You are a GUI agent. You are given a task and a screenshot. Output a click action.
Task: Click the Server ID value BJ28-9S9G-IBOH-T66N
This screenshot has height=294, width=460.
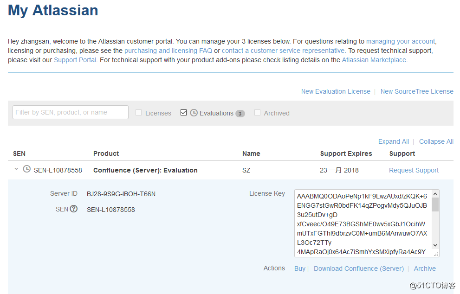121,194
